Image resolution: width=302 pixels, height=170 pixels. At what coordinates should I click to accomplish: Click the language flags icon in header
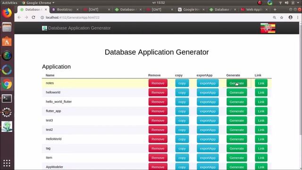(268, 28)
